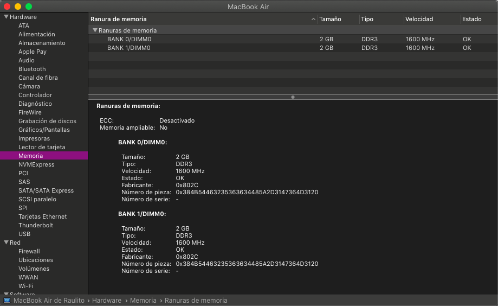Collapse the Hardware section triangle
Screen dimensions: 498x306
(x=6, y=16)
